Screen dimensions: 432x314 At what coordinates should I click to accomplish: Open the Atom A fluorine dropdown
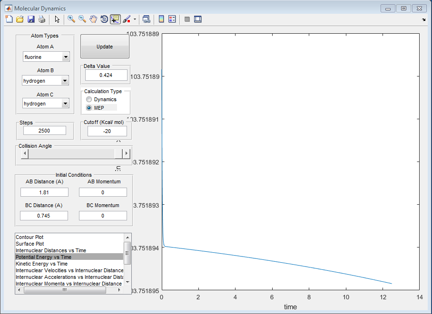click(x=46, y=57)
